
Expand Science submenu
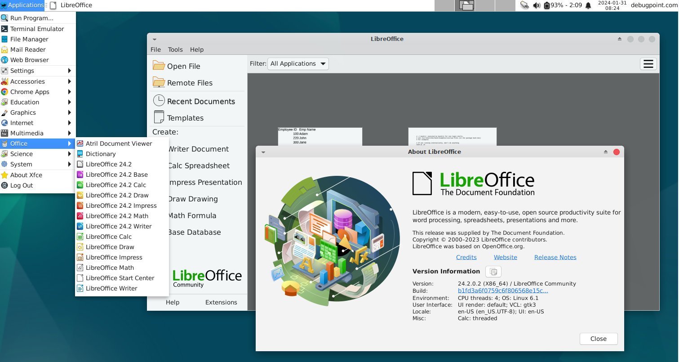[x=37, y=154]
